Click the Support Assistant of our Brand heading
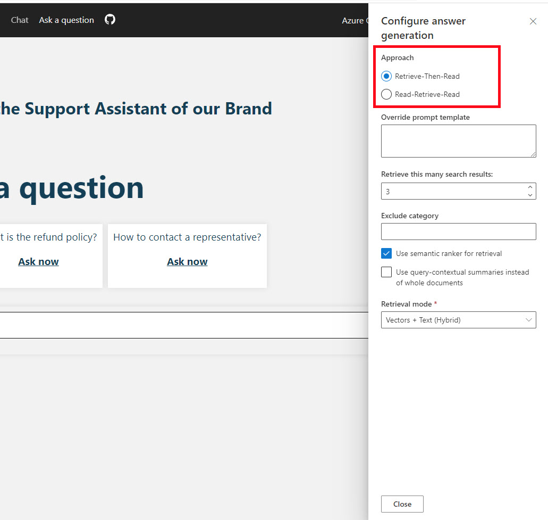Viewport: 548px width, 520px height. click(136, 109)
